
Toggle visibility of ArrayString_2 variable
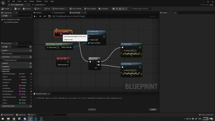[31, 94]
